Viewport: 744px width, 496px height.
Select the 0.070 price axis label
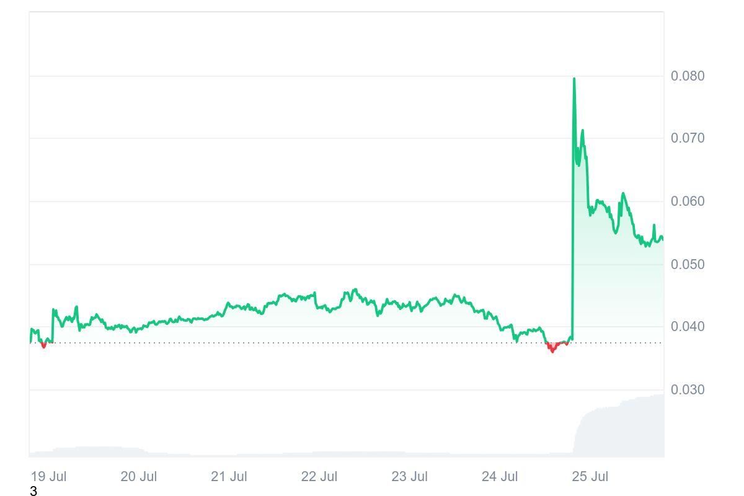tap(688, 138)
